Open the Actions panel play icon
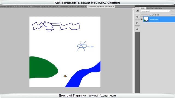The width and height of the screenshot is (175, 98). (137, 11)
